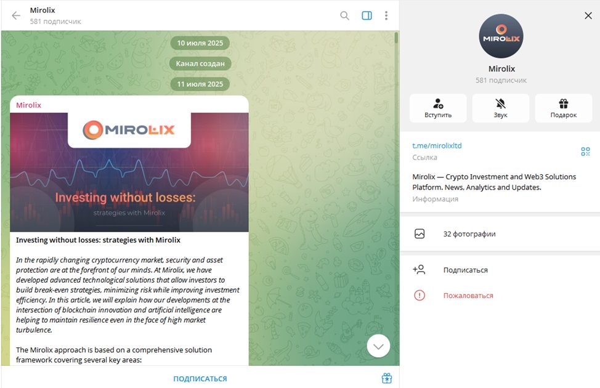600x388 pixels.
Task: Open 32 фотографии media section
Action: tap(500, 234)
